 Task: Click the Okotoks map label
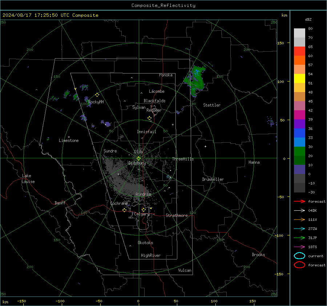tap(145, 243)
